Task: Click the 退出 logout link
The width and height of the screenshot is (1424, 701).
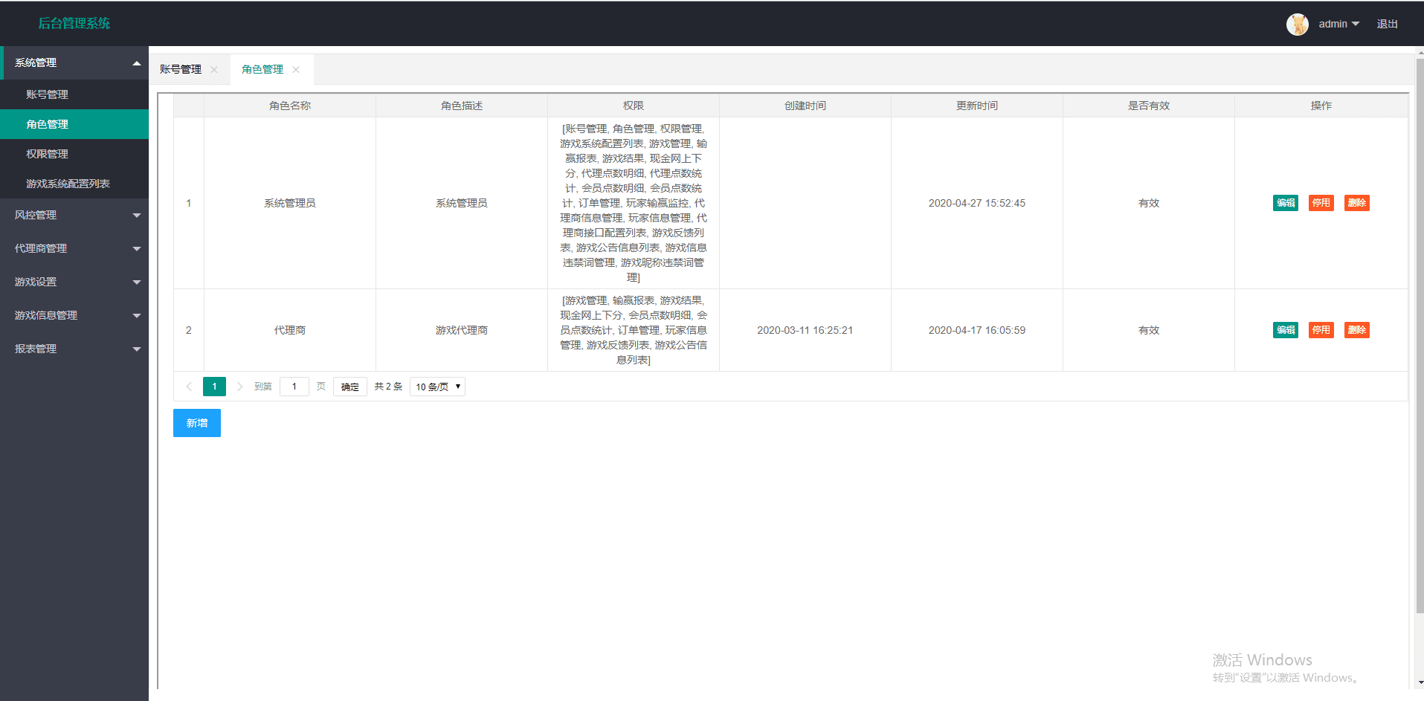Action: [x=1387, y=24]
